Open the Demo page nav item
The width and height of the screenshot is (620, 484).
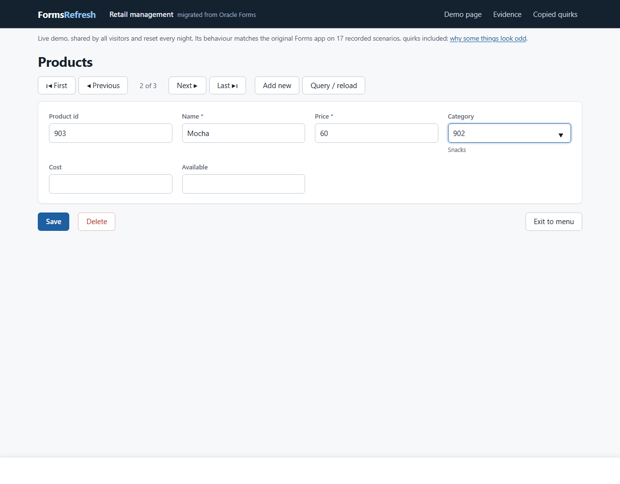tap(463, 15)
